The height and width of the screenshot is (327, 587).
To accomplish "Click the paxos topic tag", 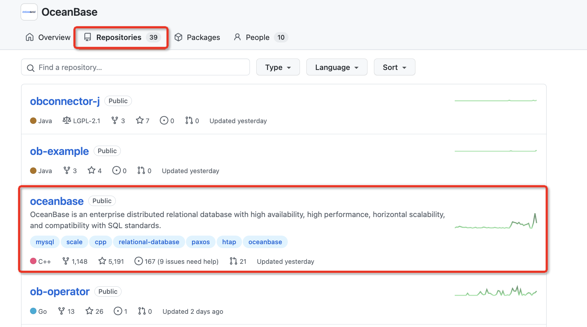I will click(201, 242).
